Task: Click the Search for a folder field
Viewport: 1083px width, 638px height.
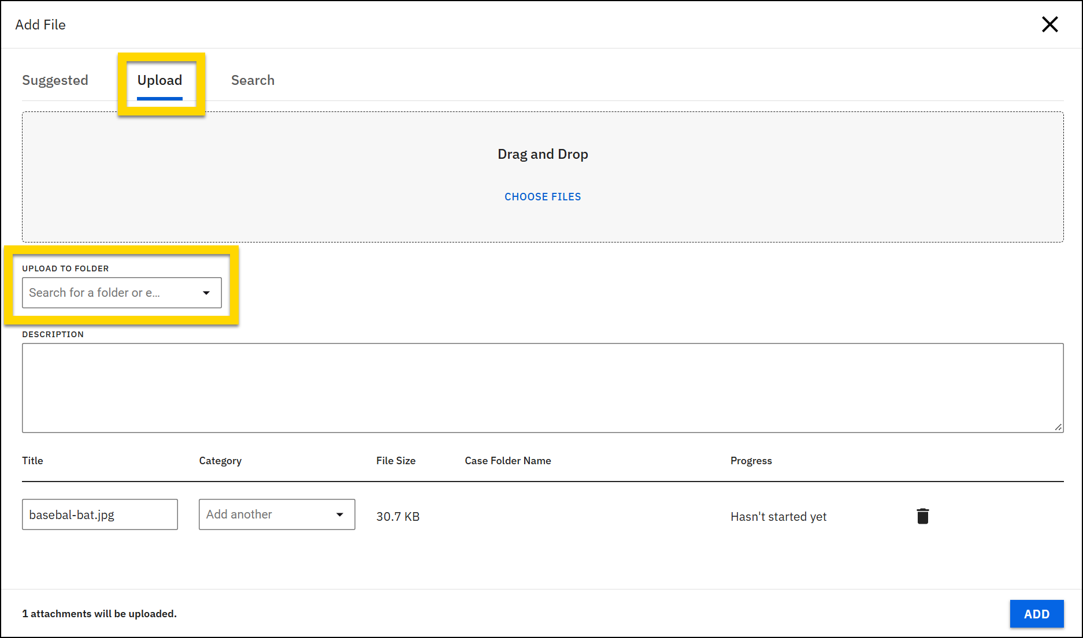Action: tap(110, 293)
